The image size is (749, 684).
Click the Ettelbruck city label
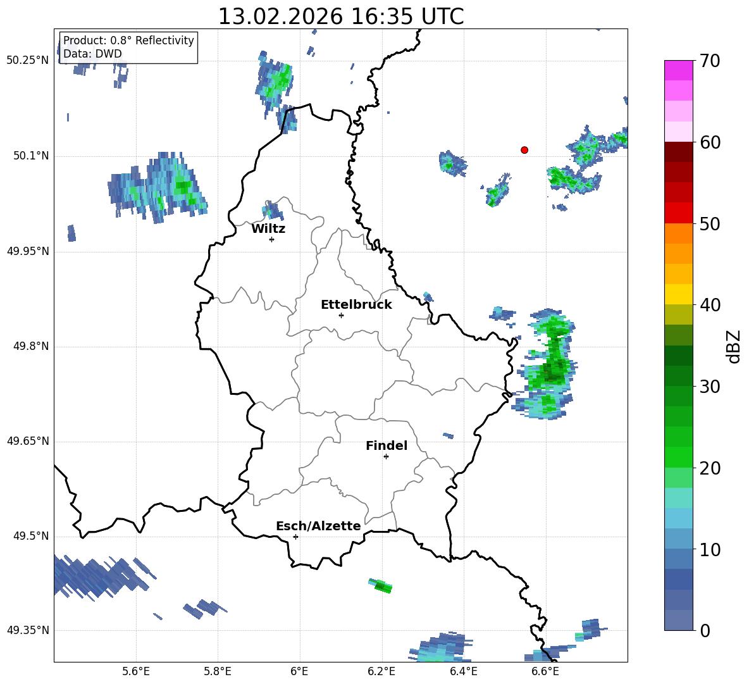[356, 305]
